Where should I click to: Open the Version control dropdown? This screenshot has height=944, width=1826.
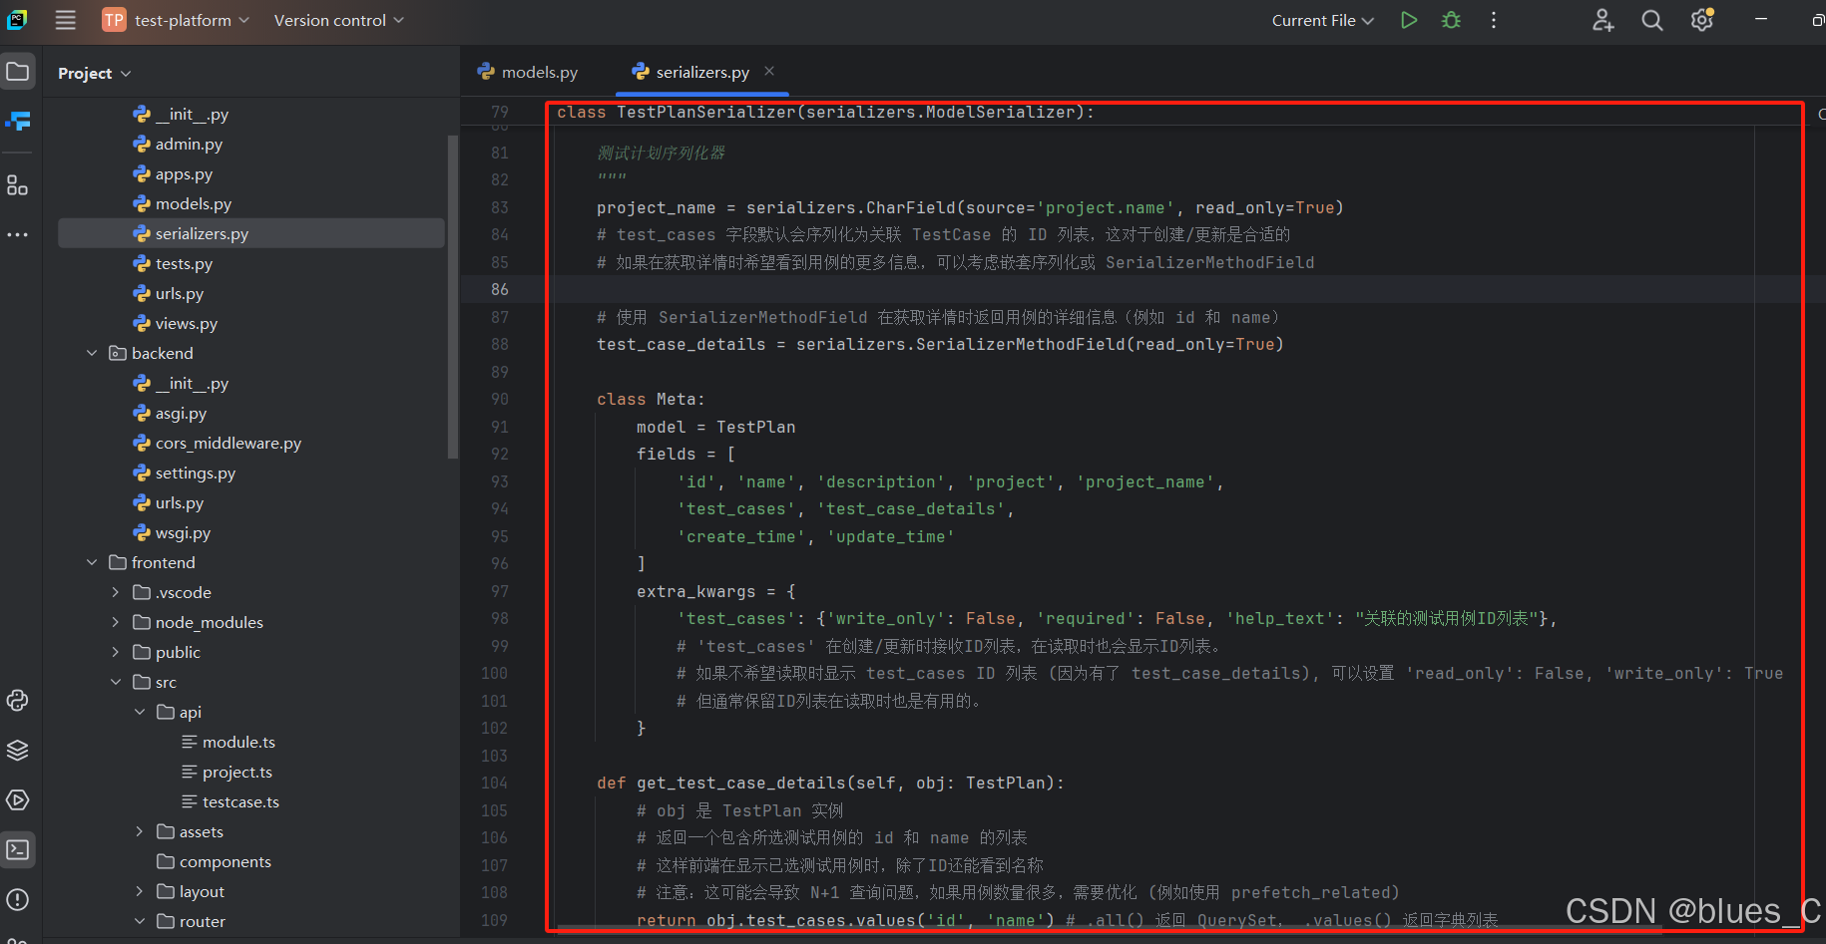[339, 20]
